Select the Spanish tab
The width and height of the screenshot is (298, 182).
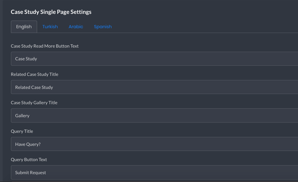point(103,27)
